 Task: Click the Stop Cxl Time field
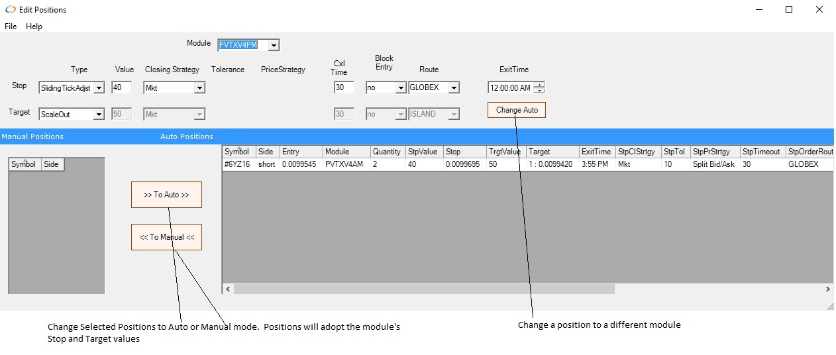[x=344, y=87]
